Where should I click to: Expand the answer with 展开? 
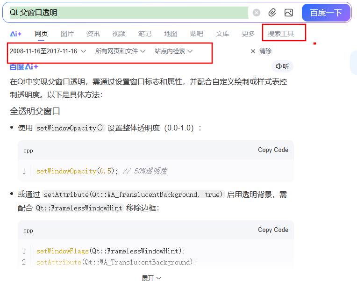pyautogui.click(x=151, y=278)
